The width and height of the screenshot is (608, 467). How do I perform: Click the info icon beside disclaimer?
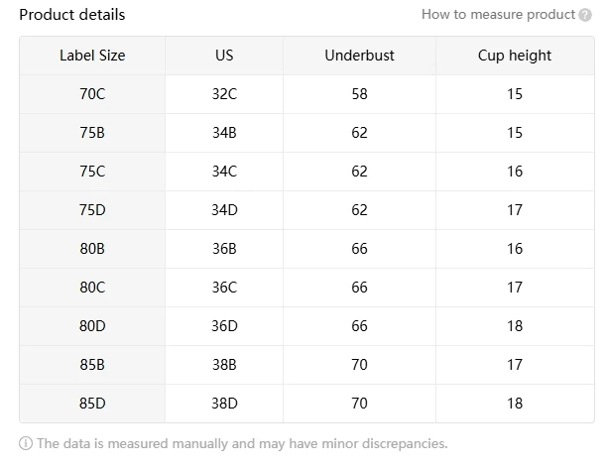[x=26, y=443]
